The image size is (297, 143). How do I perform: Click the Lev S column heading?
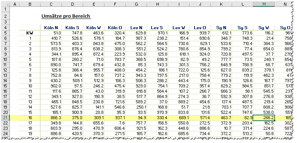tap(157, 28)
